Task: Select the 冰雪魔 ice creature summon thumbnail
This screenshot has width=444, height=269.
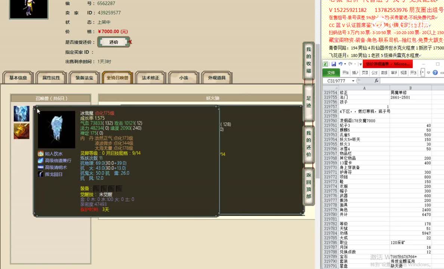Action: [21, 113]
